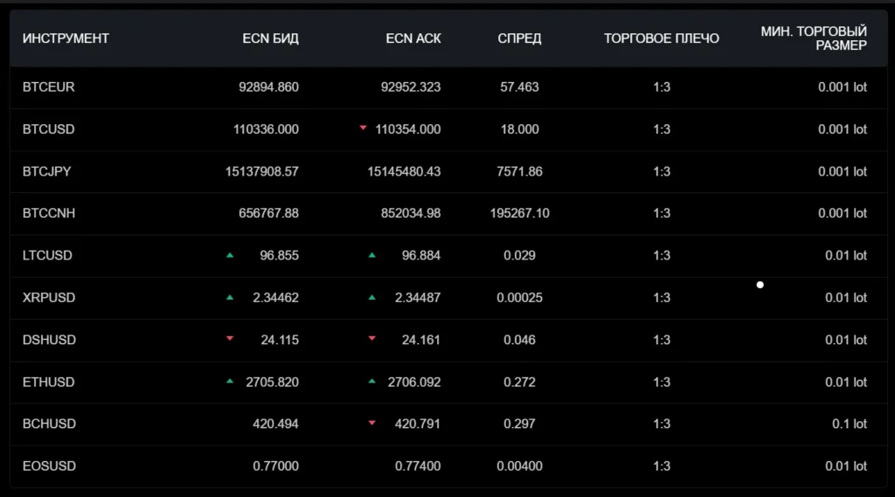This screenshot has width=895, height=497.
Task: Select the EOSUSD instrument
Action: click(49, 466)
